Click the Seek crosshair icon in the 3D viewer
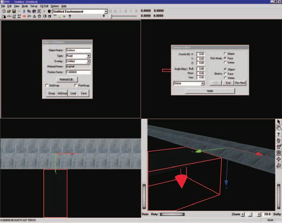The image size is (282, 223). click(x=279, y=159)
